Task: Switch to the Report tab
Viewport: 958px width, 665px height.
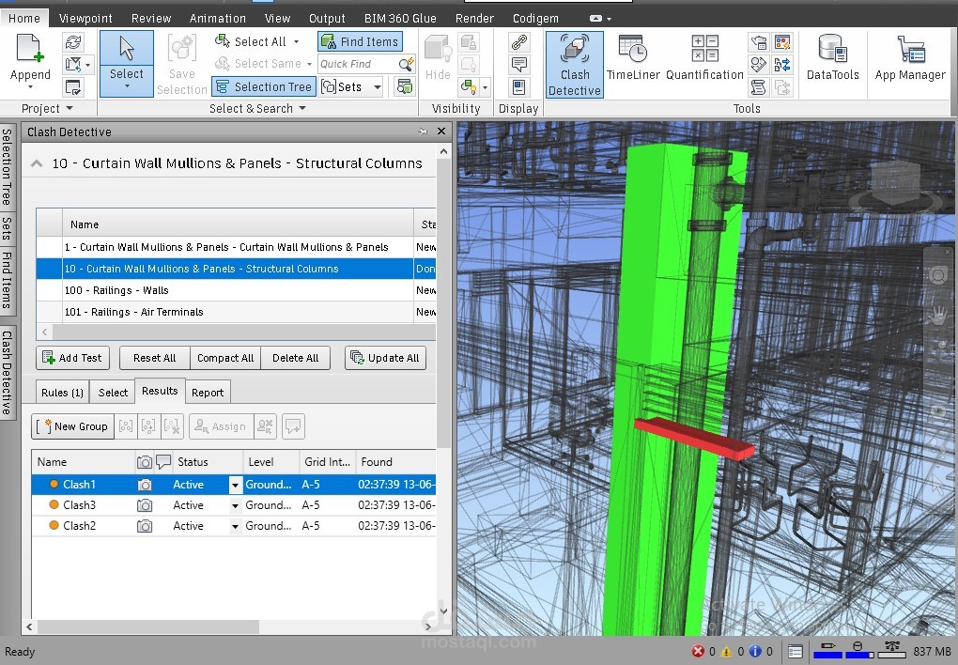Action: (x=208, y=393)
